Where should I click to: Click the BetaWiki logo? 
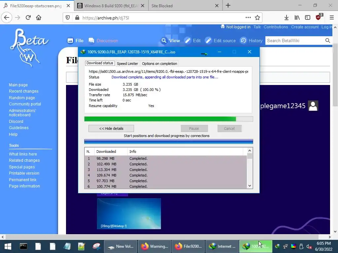[x=29, y=48]
